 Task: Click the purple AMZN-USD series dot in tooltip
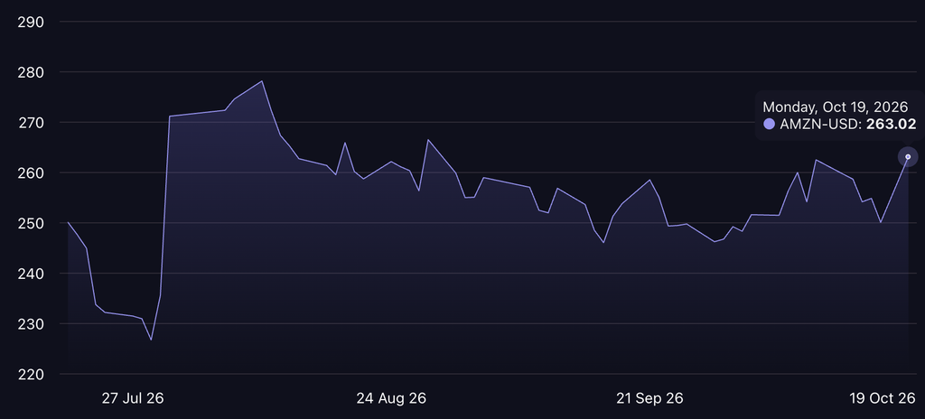769,124
